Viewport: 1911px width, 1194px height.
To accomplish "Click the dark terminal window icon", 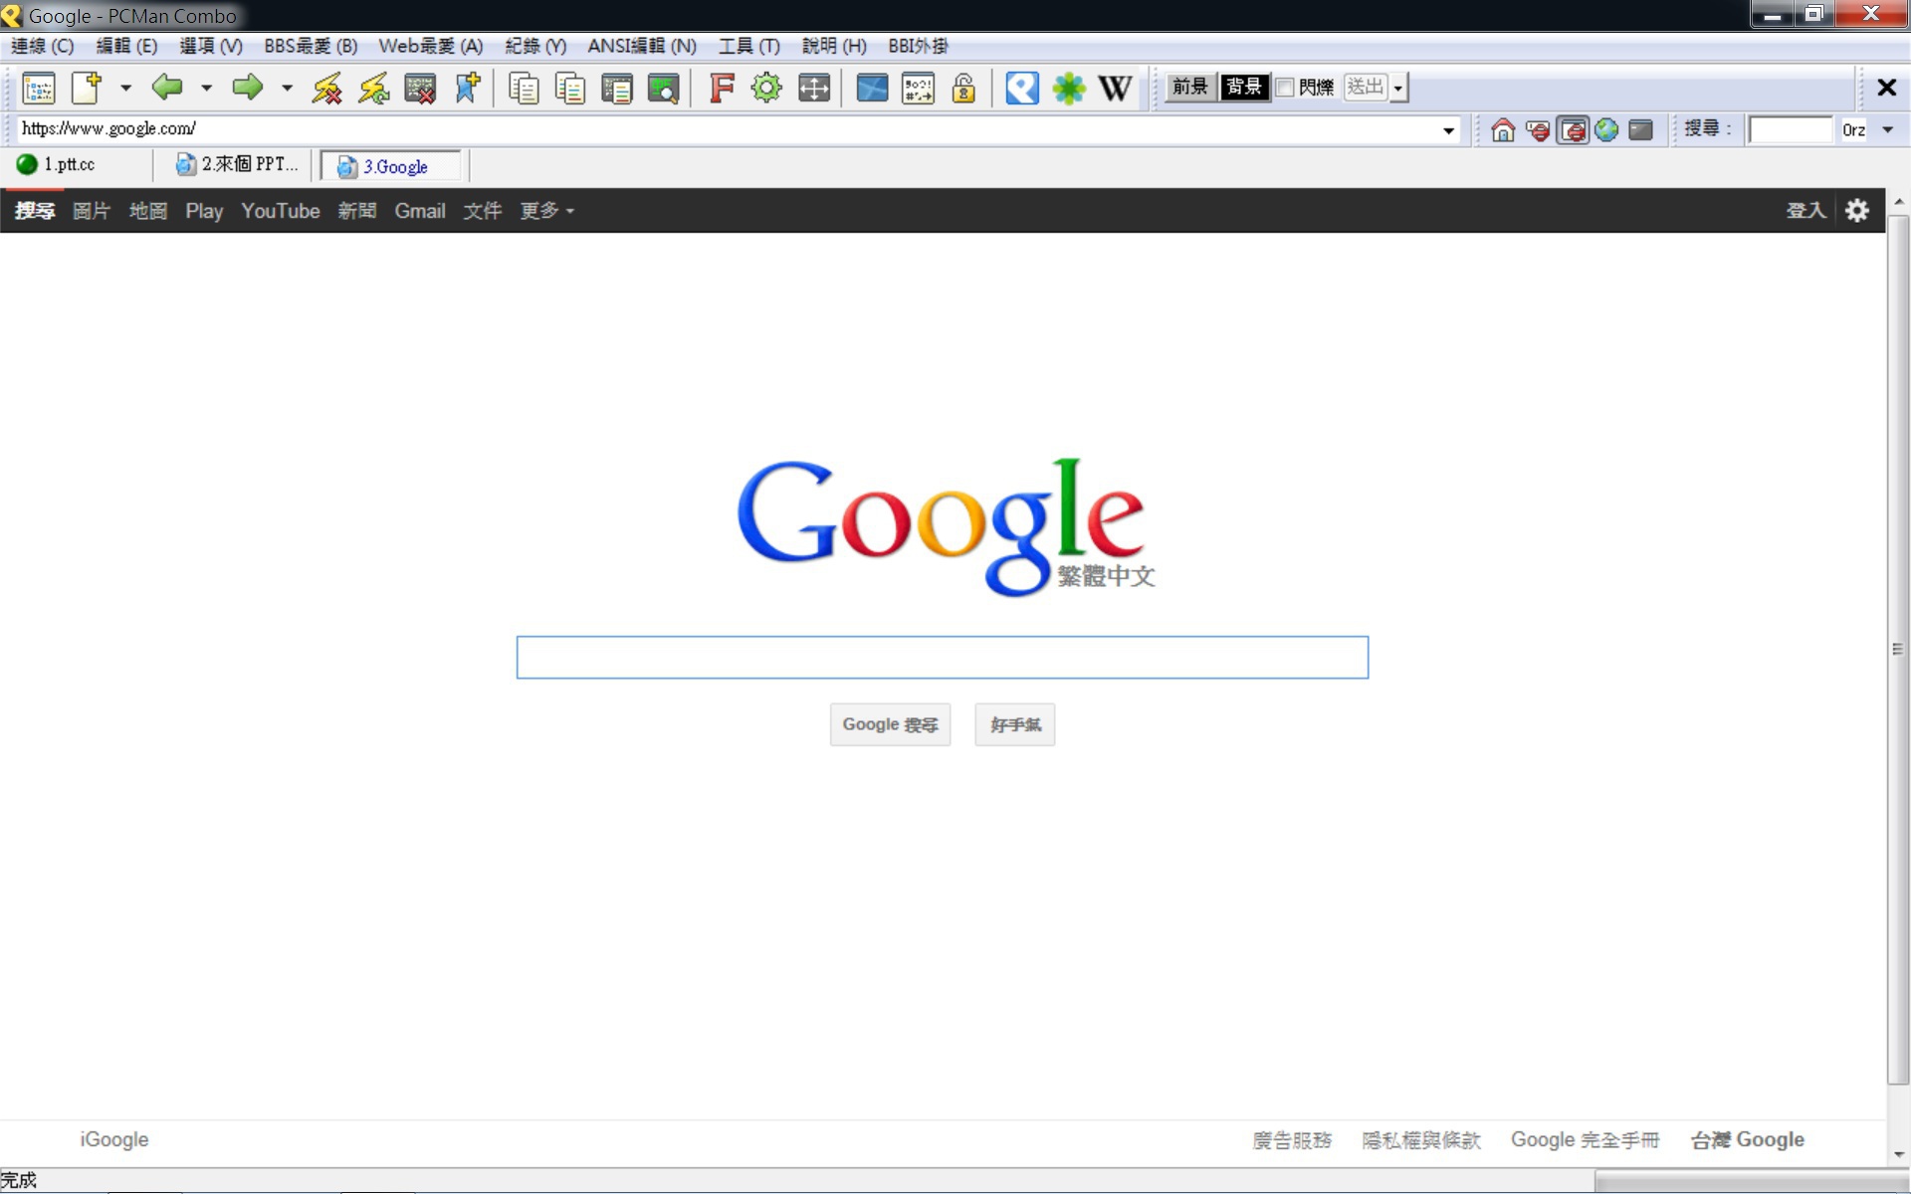I will [x=1641, y=130].
